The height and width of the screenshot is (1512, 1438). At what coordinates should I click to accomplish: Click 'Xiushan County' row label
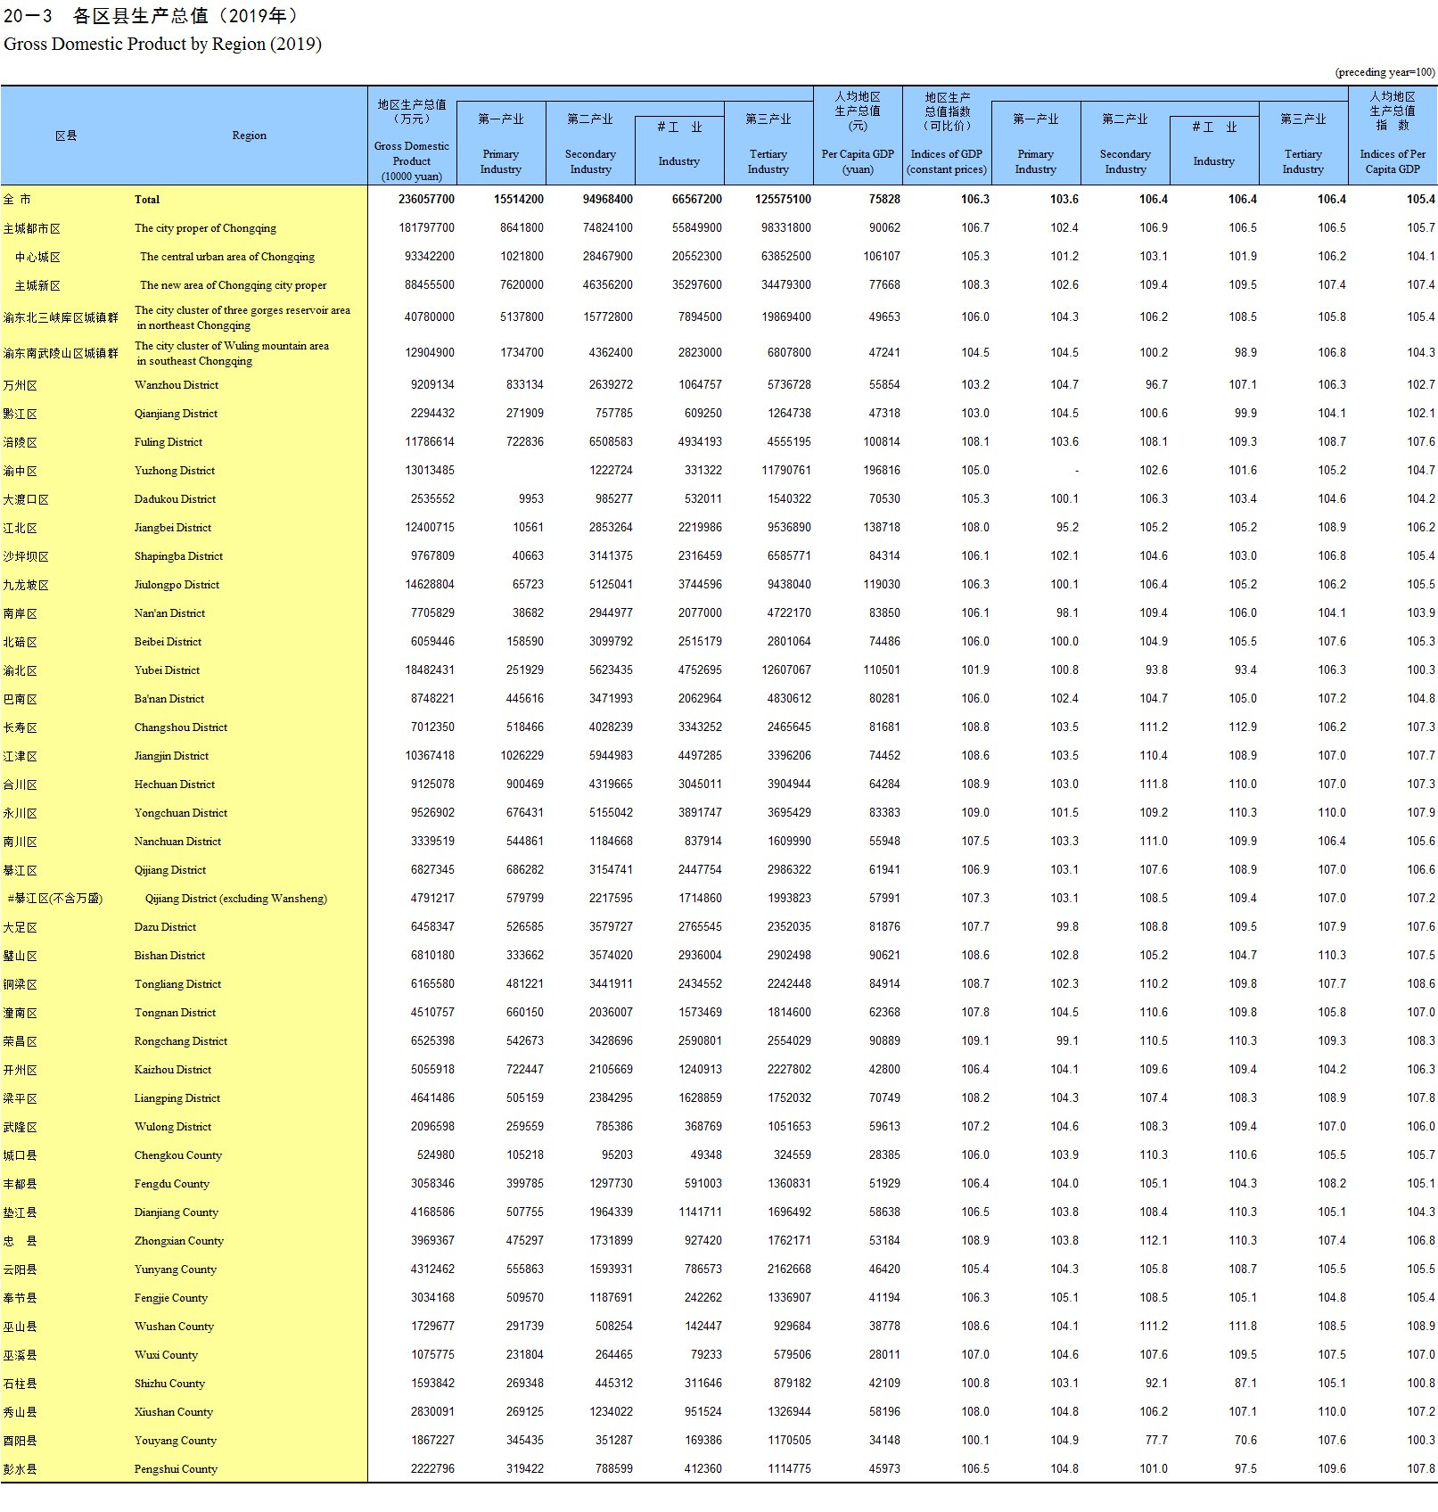point(174,1412)
